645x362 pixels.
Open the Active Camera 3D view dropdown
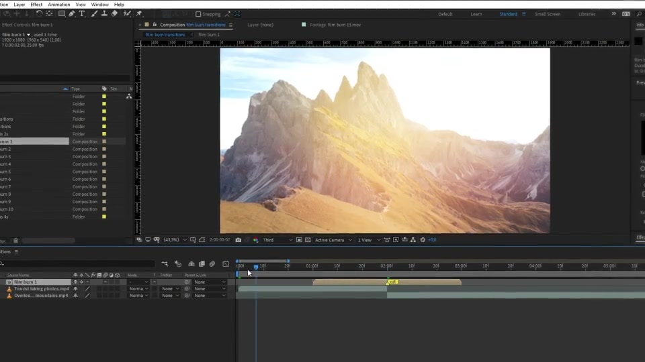tap(333, 240)
